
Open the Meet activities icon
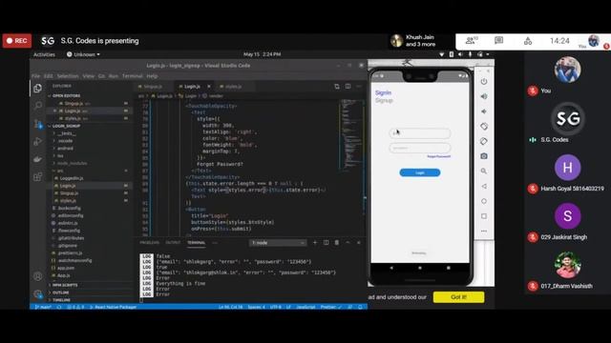528,40
